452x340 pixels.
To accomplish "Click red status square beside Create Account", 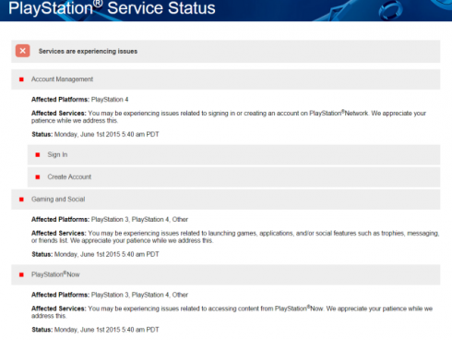I will coord(38,177).
